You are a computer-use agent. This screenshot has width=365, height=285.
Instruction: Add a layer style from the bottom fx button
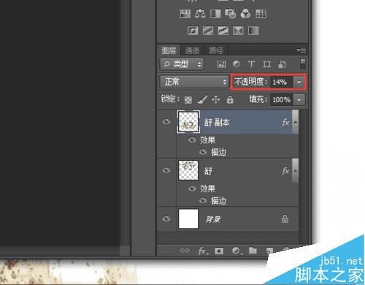[x=203, y=251]
